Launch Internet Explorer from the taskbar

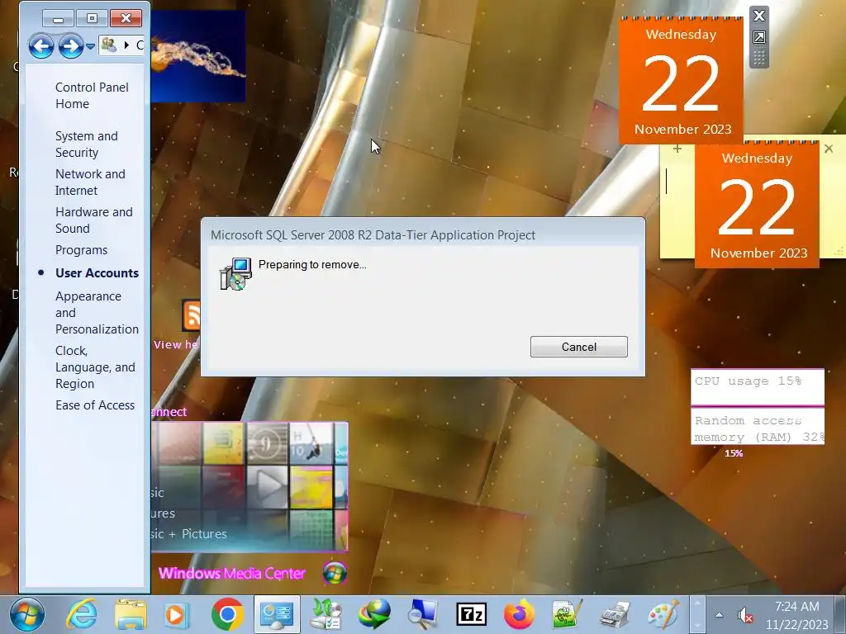[81, 614]
